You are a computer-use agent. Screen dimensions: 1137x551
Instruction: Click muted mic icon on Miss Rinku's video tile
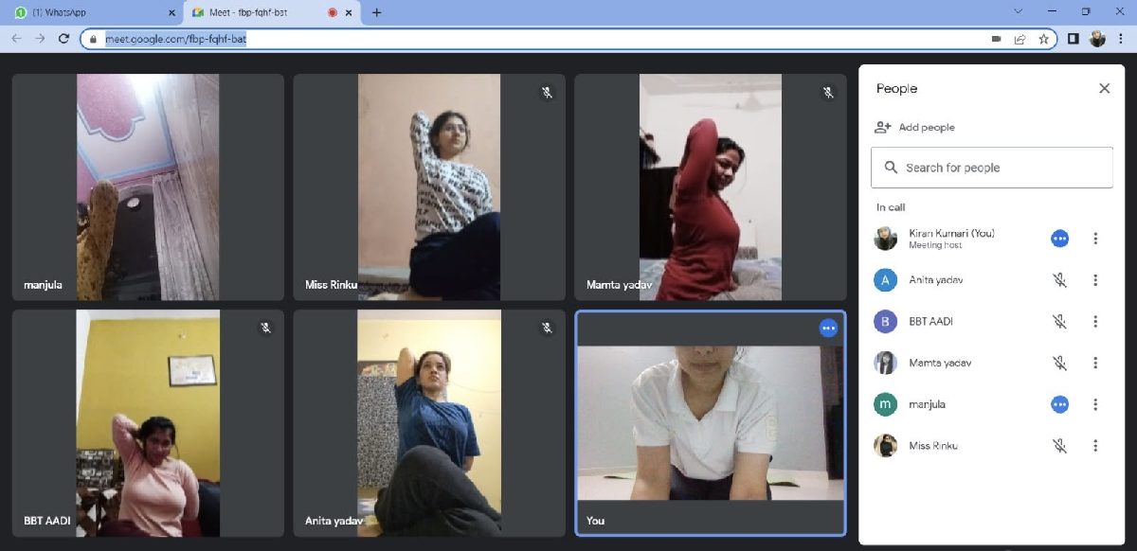tap(547, 93)
